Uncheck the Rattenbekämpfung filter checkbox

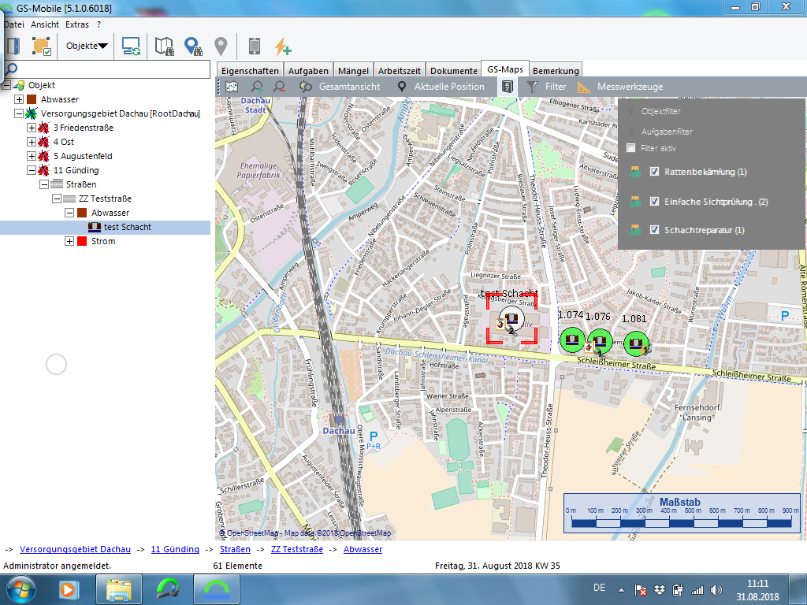(654, 172)
